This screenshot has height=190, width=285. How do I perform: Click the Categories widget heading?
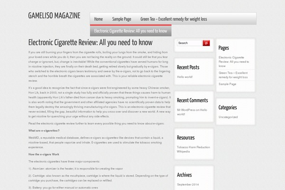pyautogui.click(x=228, y=108)
